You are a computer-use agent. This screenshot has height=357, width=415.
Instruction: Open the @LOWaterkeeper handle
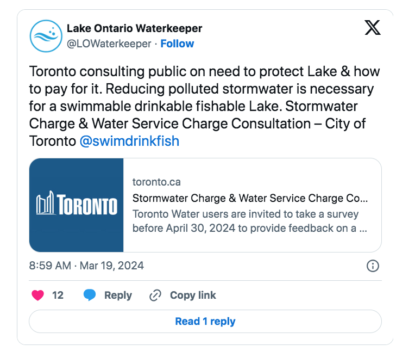pyautogui.click(x=109, y=44)
